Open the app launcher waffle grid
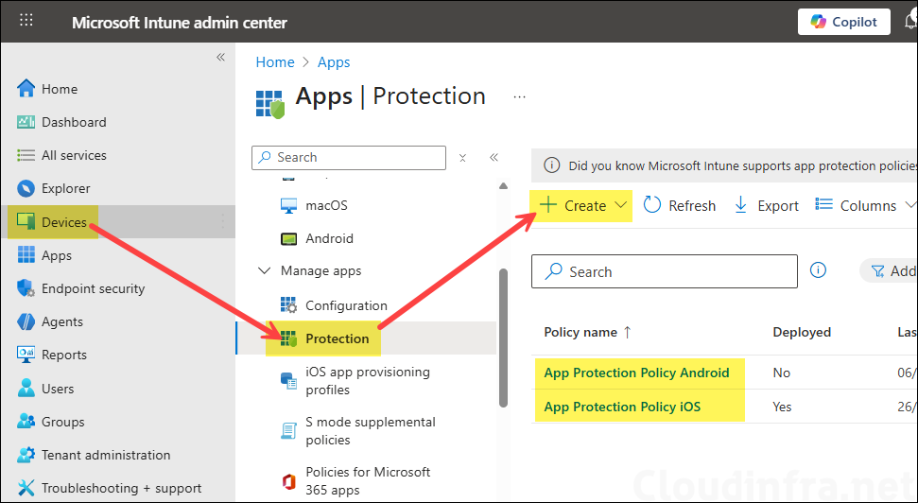 26,21
